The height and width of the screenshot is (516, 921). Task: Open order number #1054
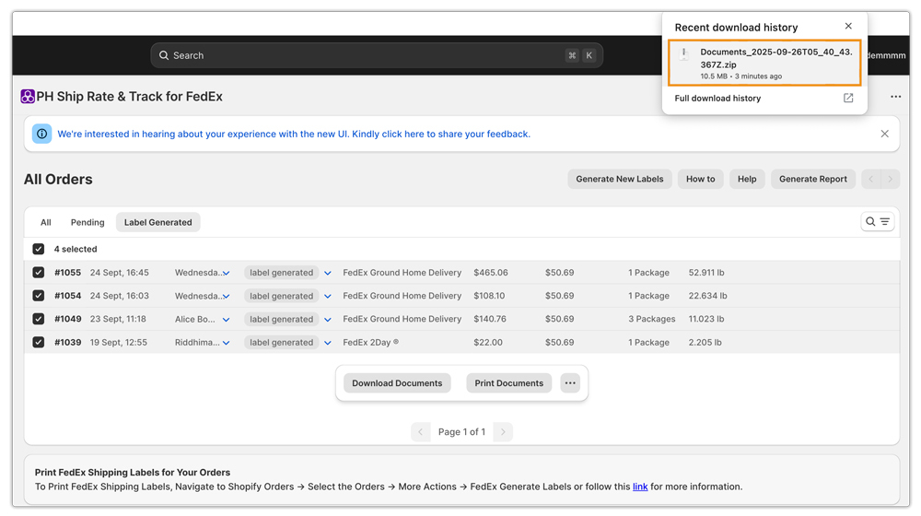pos(67,296)
